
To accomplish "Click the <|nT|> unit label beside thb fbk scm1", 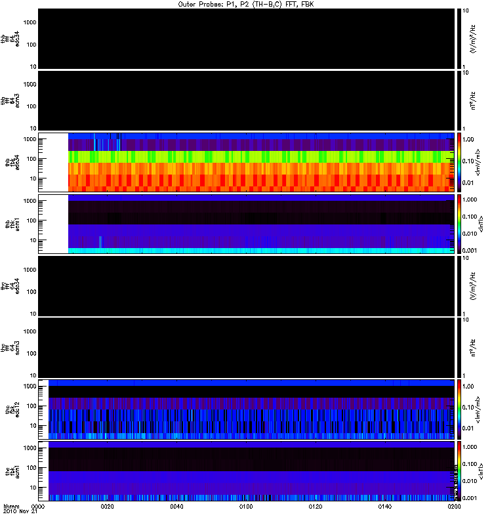I will [x=481, y=224].
